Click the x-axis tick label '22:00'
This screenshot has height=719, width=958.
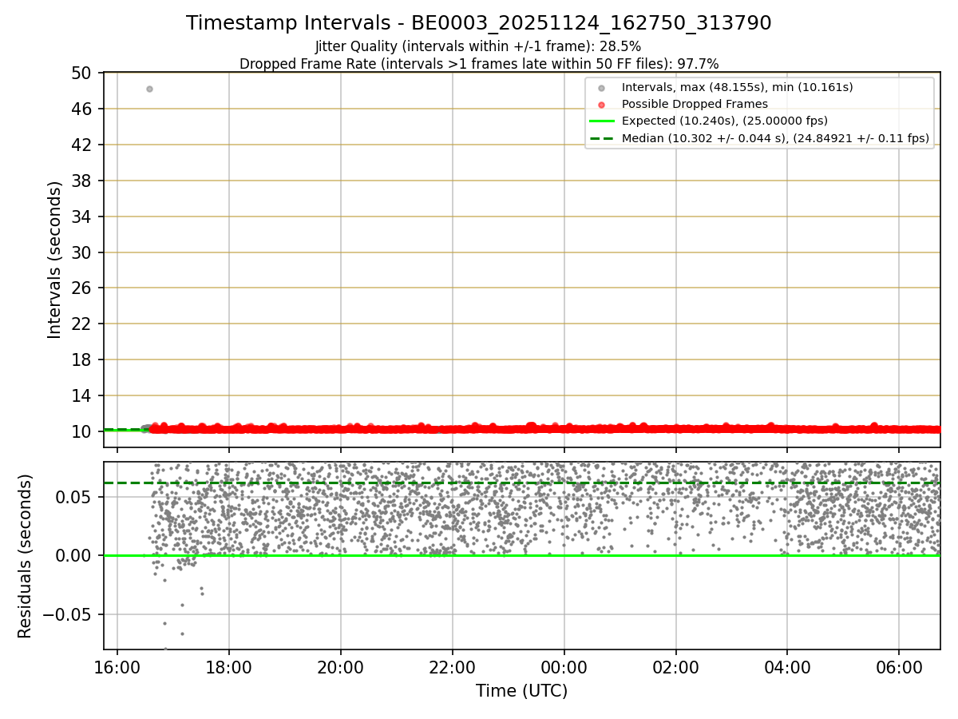pos(453,668)
